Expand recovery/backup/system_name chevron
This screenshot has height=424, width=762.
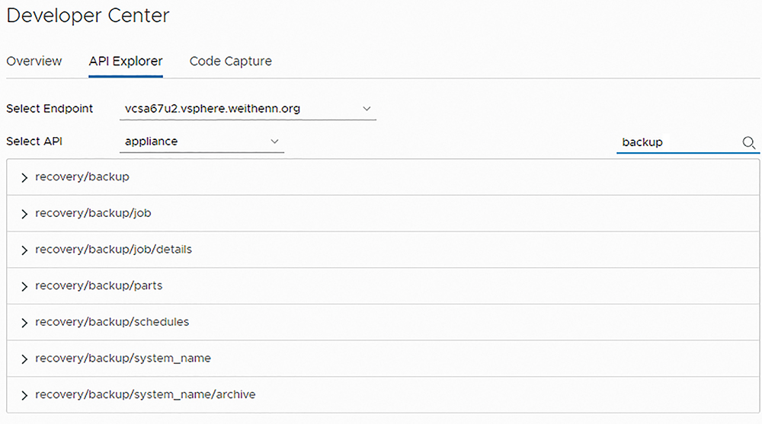(24, 359)
